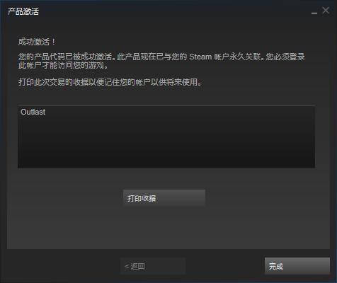
Task: Click the left arrow symbol in the 返回 button
Action: pos(127,266)
